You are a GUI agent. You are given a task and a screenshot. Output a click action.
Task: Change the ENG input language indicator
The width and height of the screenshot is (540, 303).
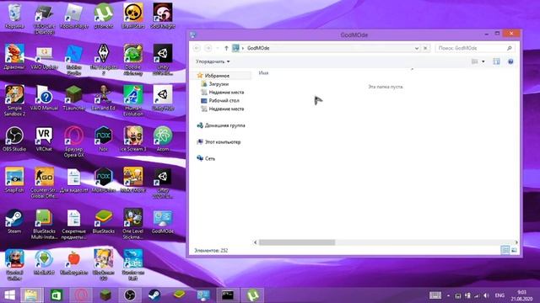point(499,295)
